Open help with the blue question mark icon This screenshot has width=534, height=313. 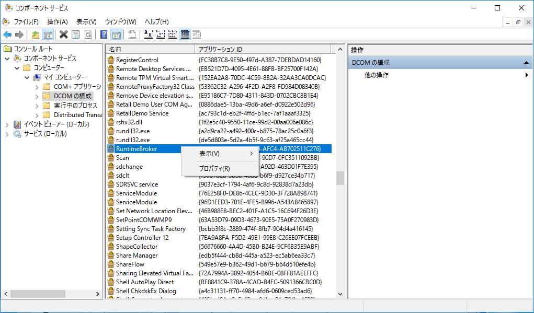click(x=104, y=34)
